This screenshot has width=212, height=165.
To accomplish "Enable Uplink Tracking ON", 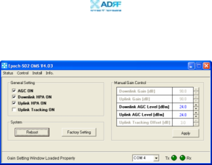I will pyautogui.click(x=14, y=110).
